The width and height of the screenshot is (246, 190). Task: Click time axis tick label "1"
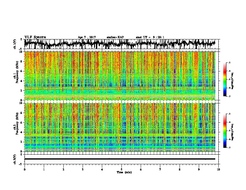44,170
